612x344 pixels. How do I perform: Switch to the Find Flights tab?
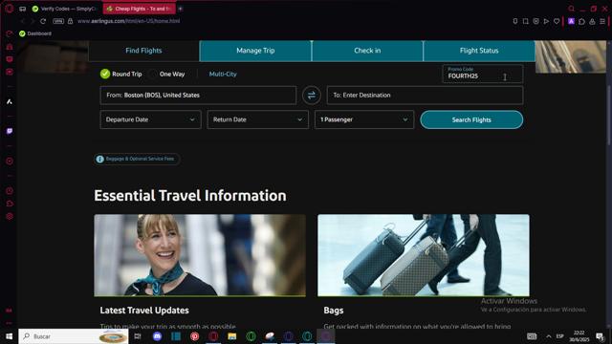[x=143, y=51]
